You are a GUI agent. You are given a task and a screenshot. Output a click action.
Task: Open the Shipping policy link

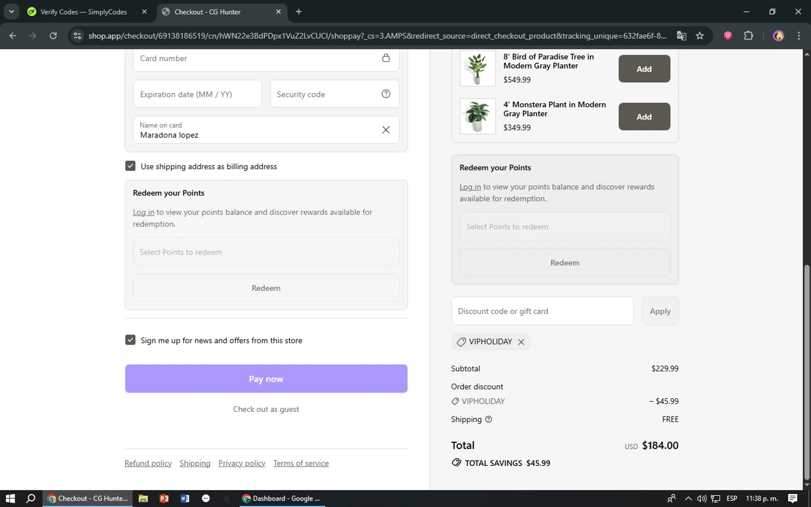tap(195, 463)
